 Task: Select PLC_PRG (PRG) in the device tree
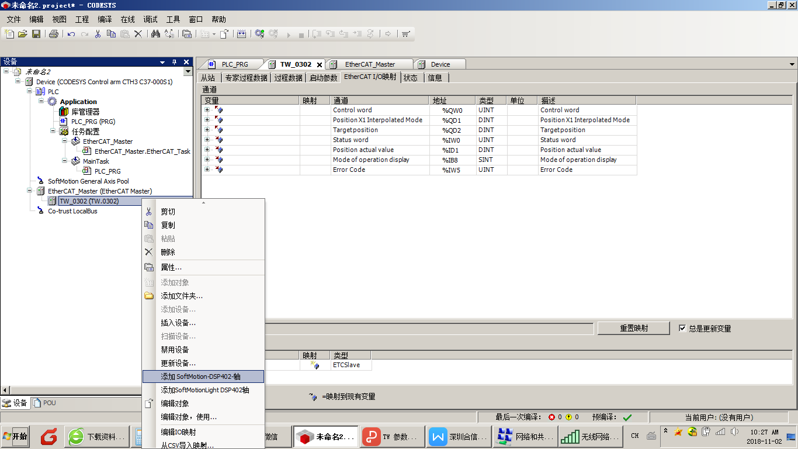click(93, 122)
